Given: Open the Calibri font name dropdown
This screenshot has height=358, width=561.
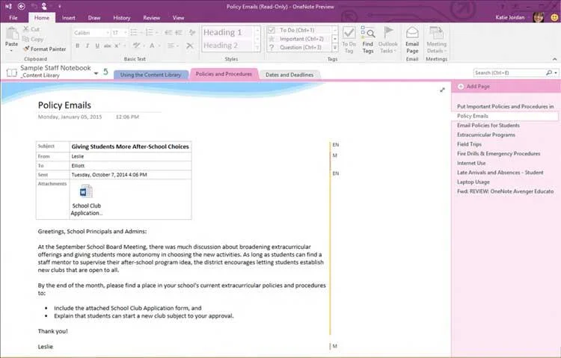Looking at the screenshot, I should click(x=107, y=33).
